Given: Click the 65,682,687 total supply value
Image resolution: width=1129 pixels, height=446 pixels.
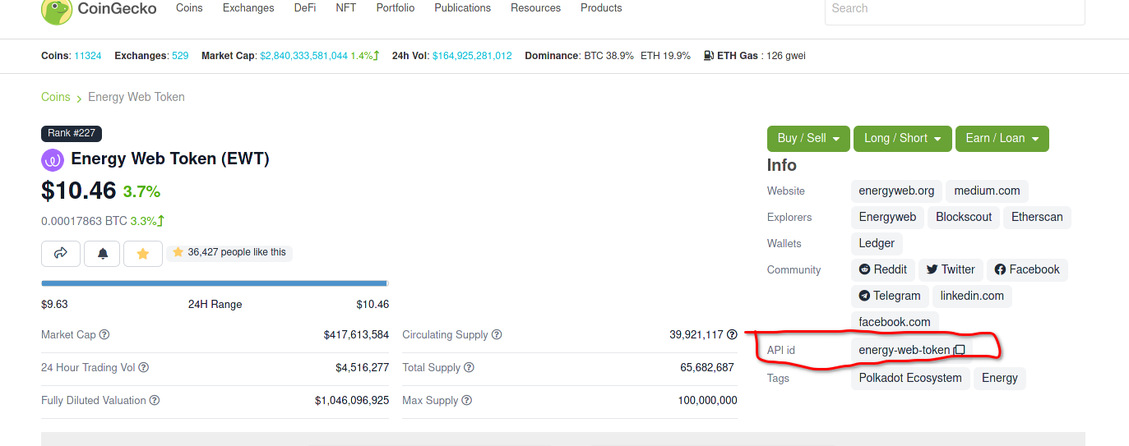Looking at the screenshot, I should (x=707, y=367).
